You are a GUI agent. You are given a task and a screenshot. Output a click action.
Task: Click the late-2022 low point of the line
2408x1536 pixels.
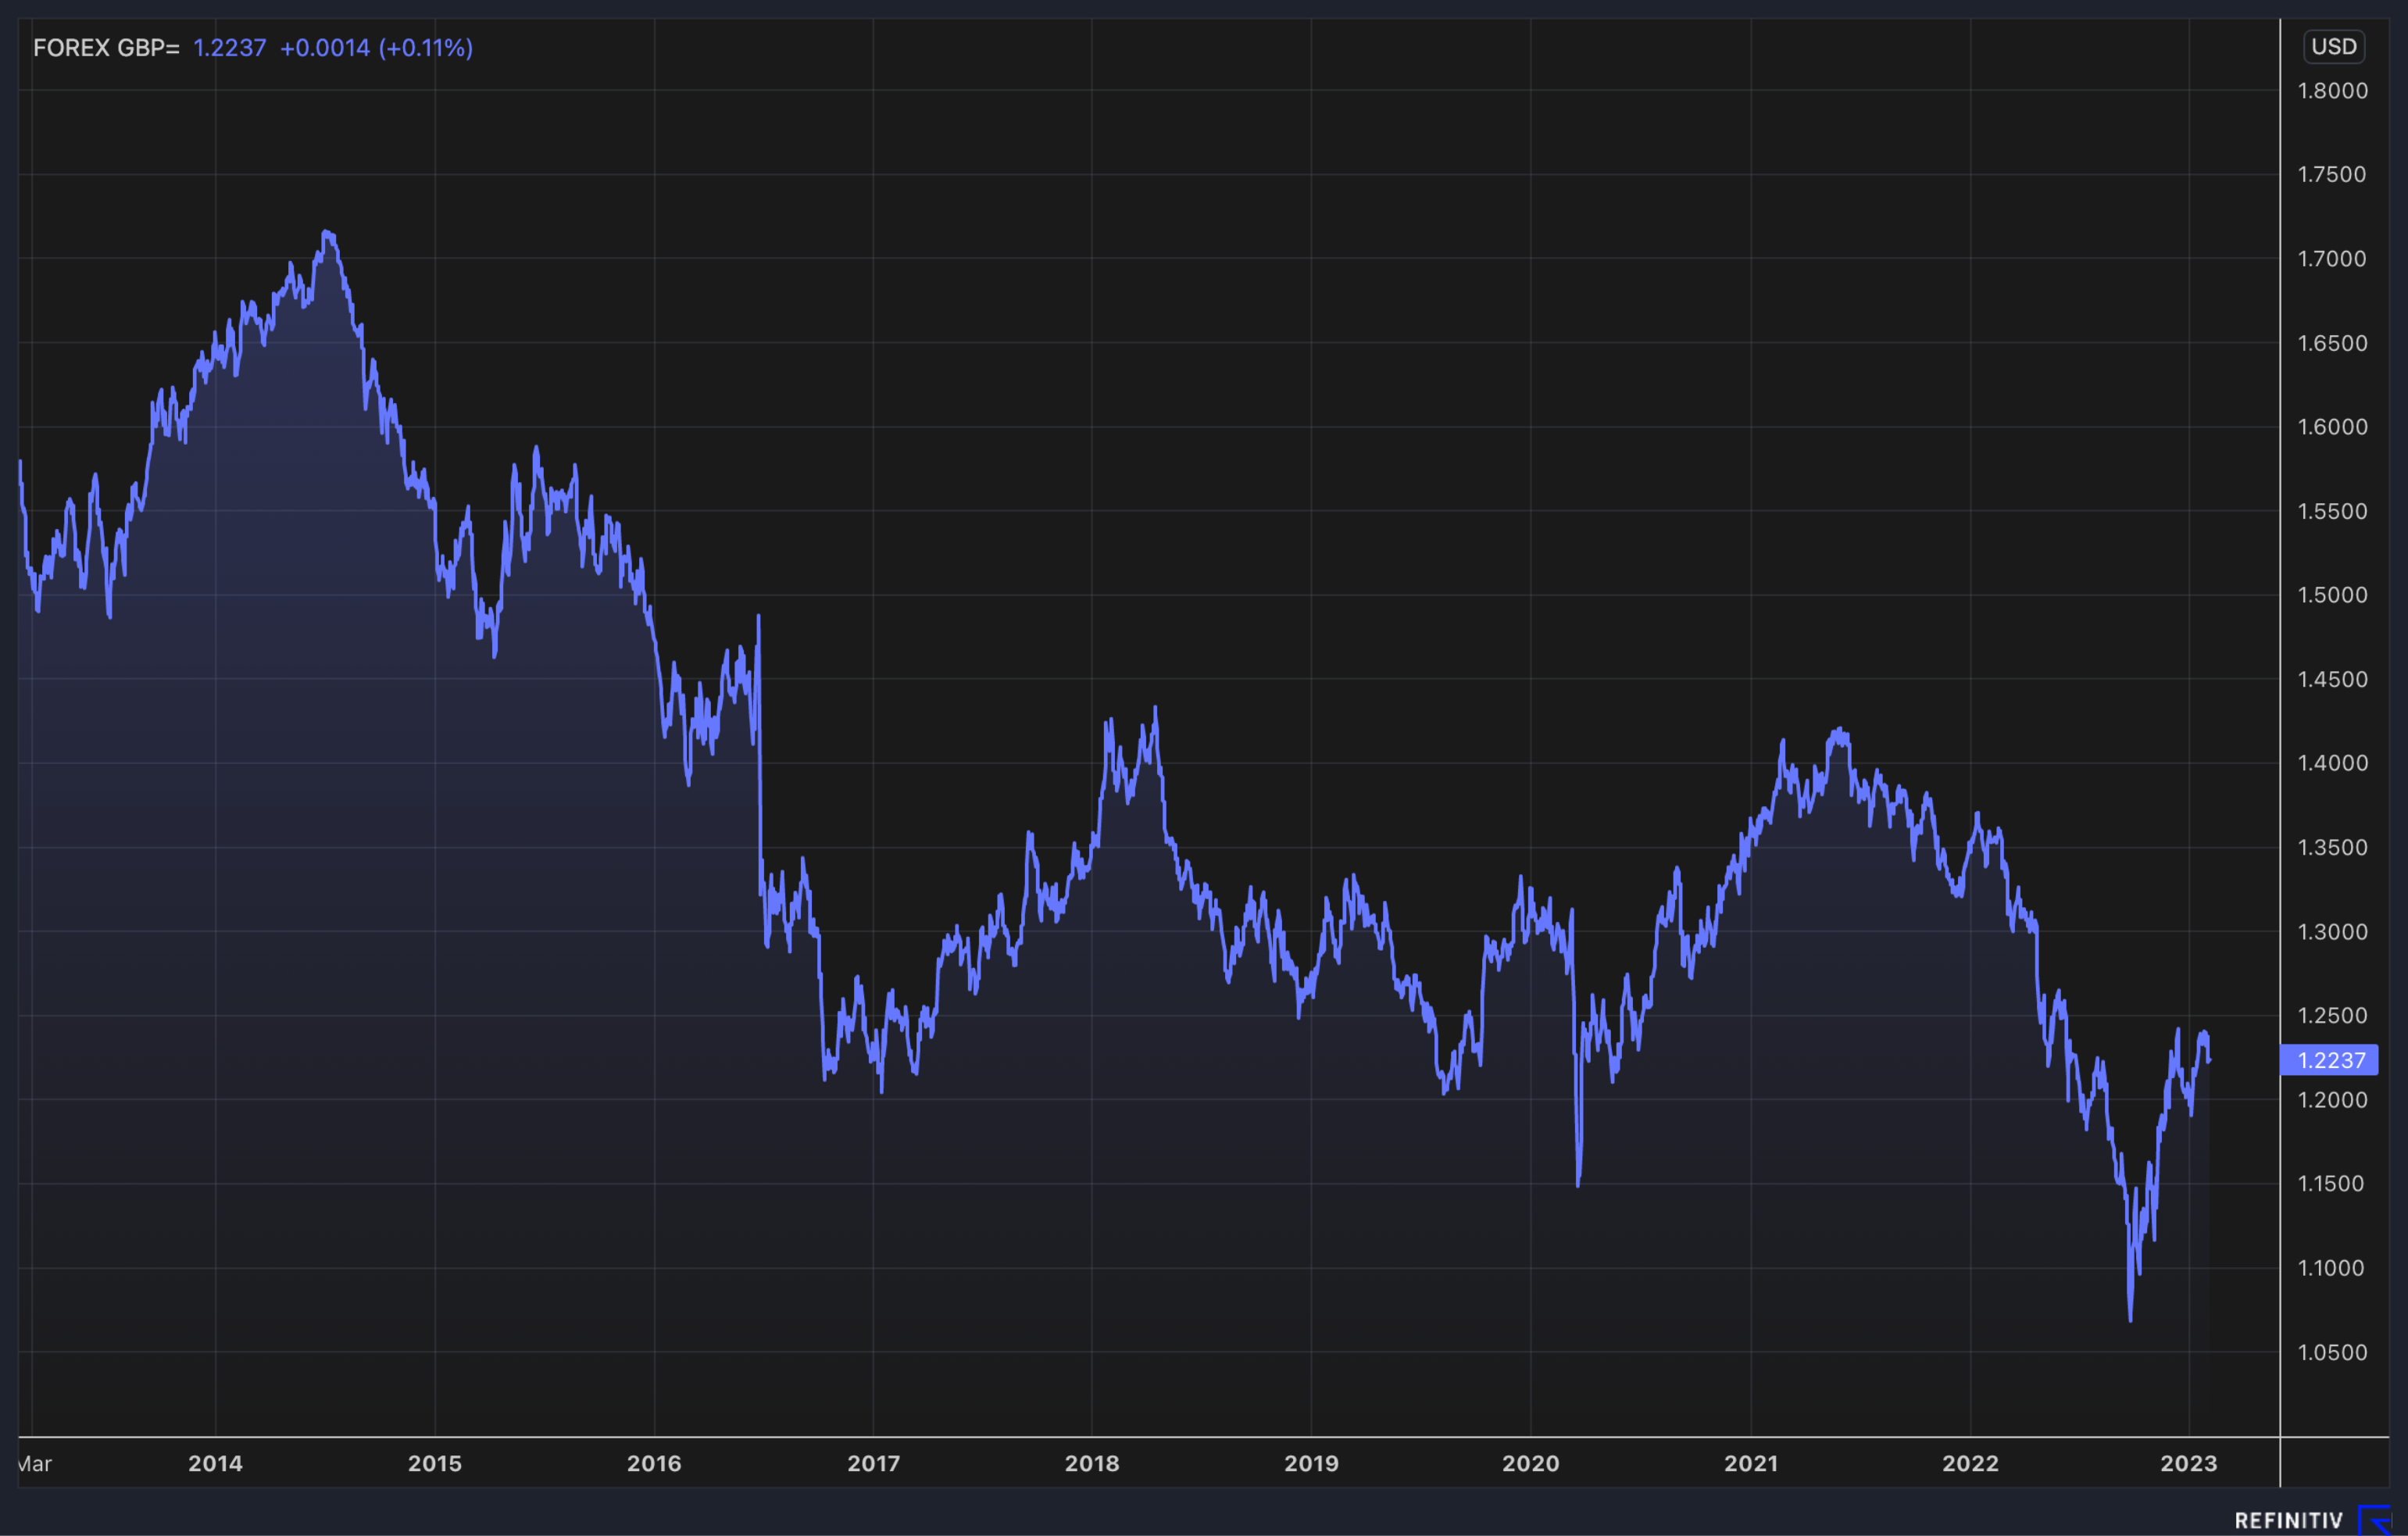click(x=2130, y=1319)
